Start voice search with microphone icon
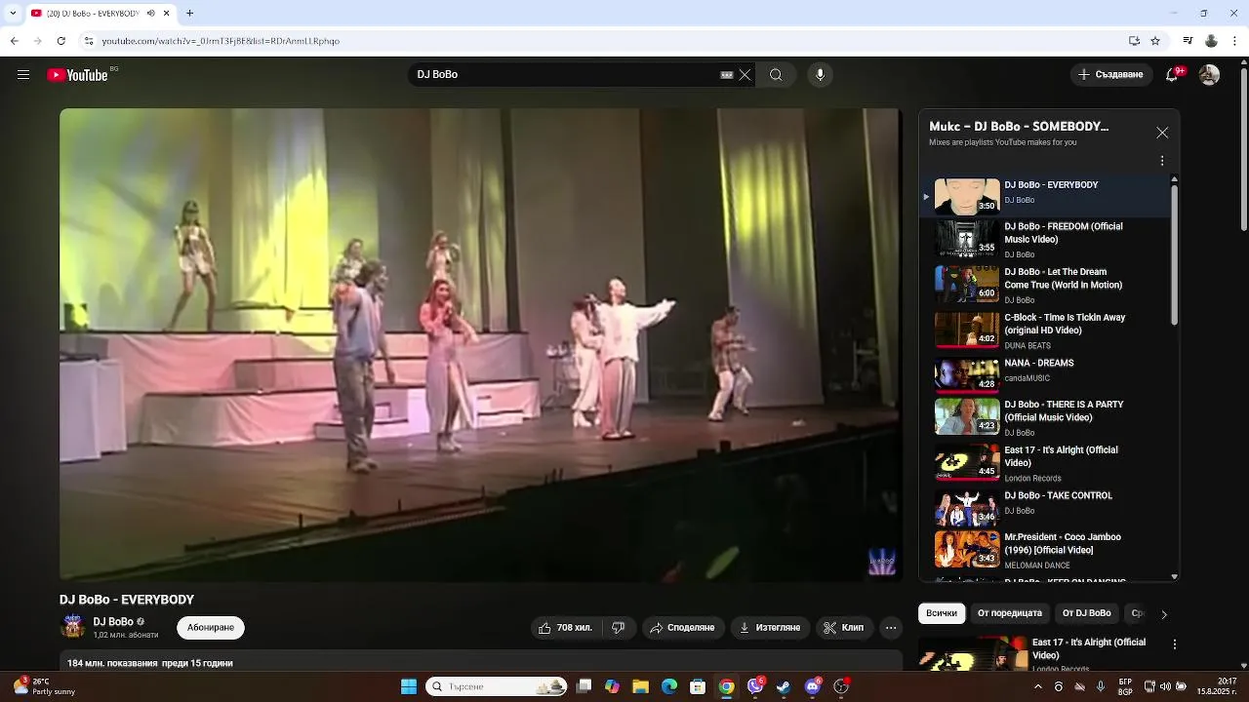This screenshot has height=702, width=1249. click(820, 75)
